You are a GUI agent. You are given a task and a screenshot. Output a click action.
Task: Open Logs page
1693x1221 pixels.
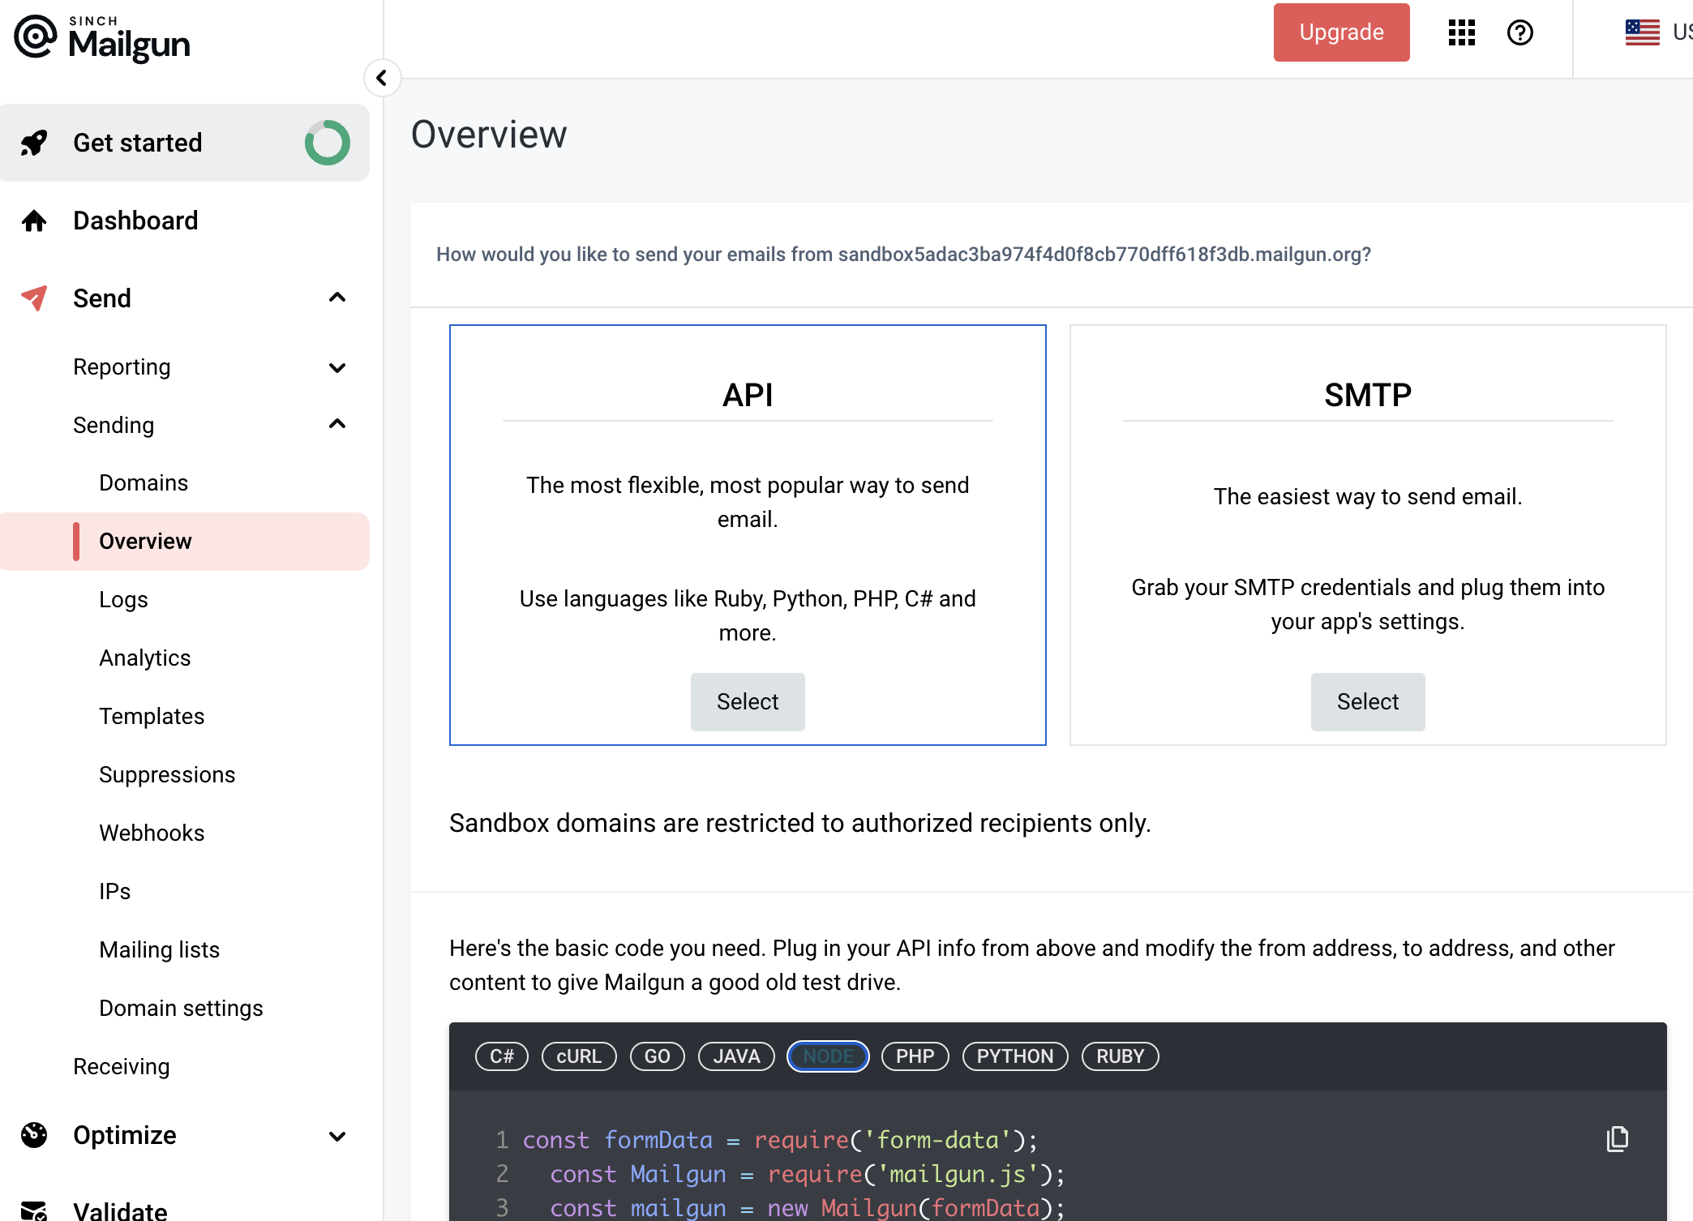[123, 599]
